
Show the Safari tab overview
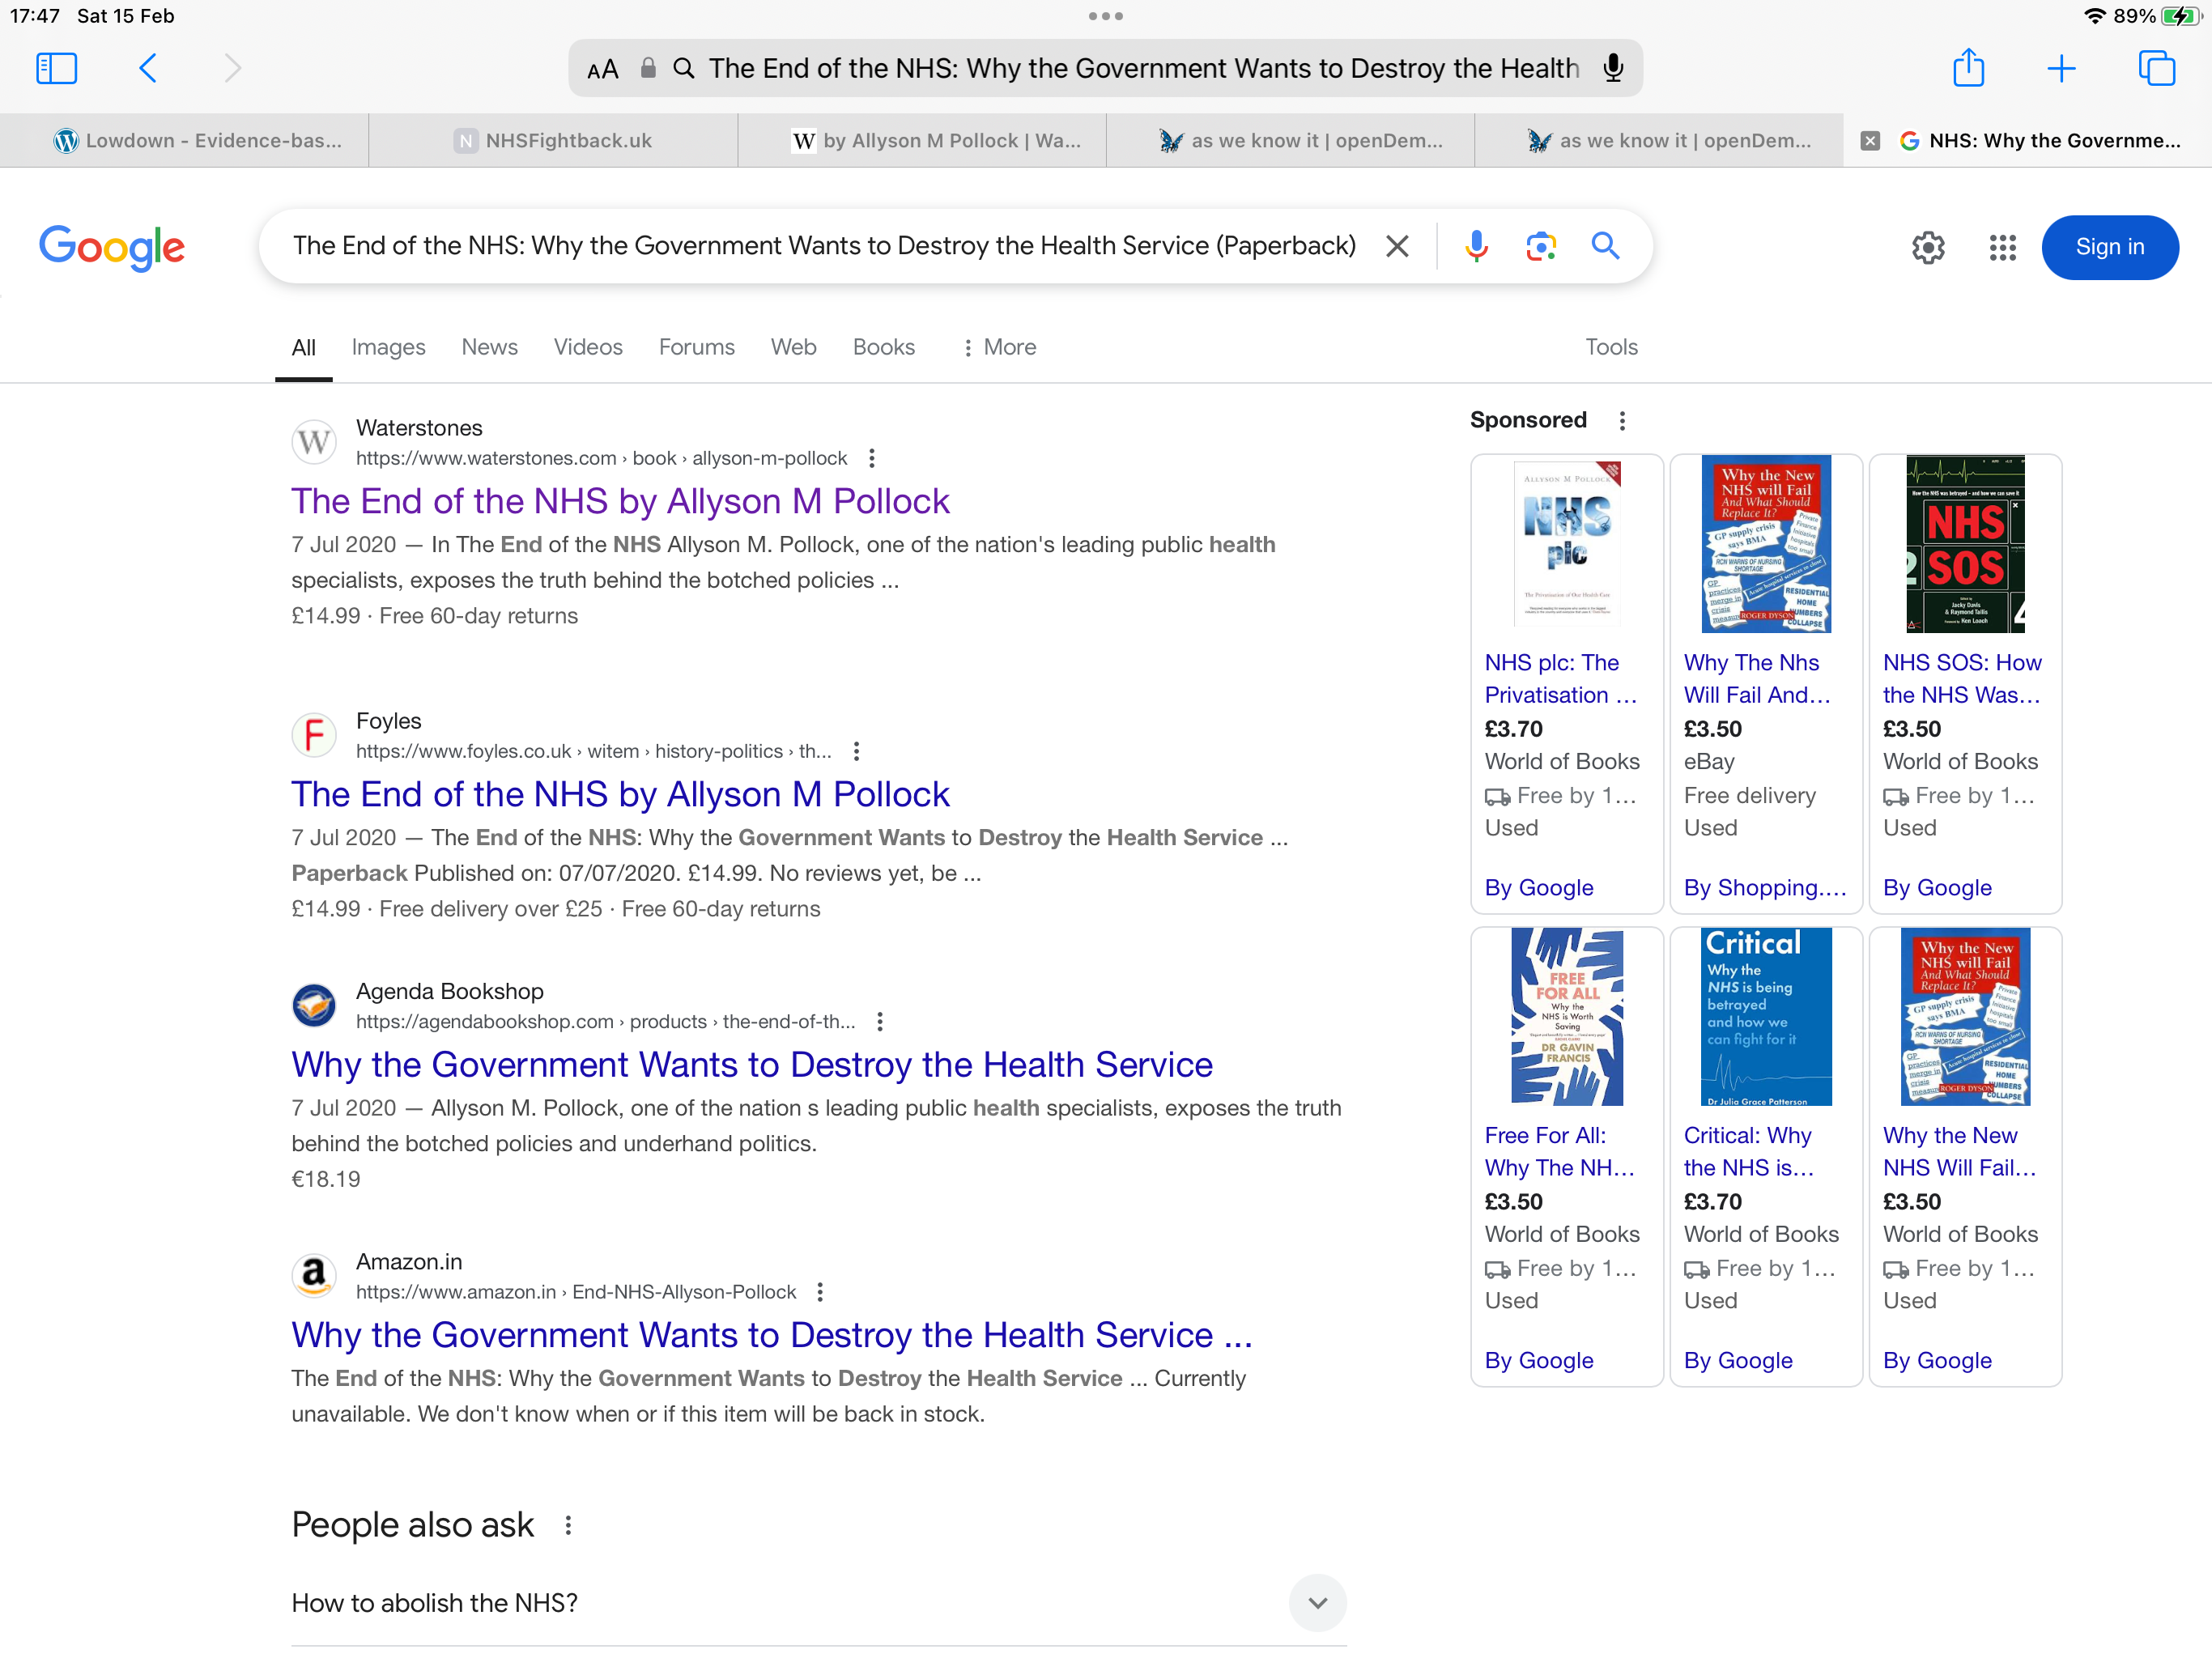[2156, 68]
